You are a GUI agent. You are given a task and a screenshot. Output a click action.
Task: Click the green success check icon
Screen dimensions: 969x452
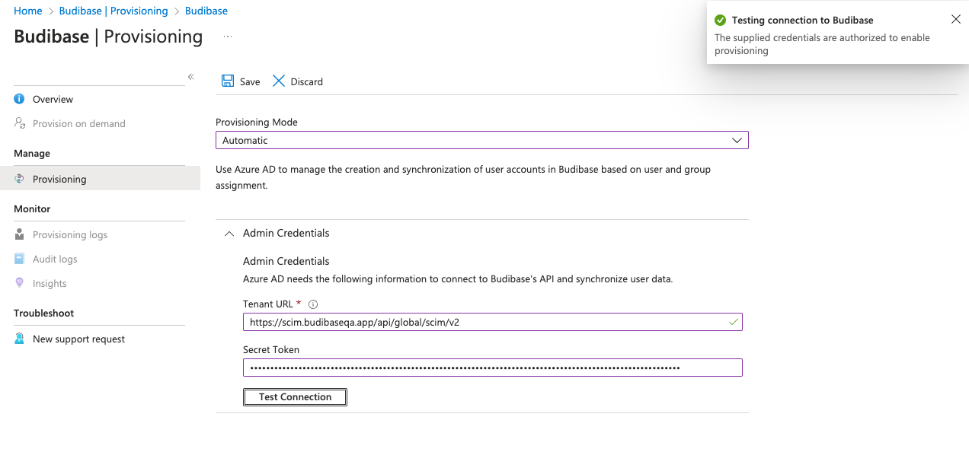pos(721,21)
